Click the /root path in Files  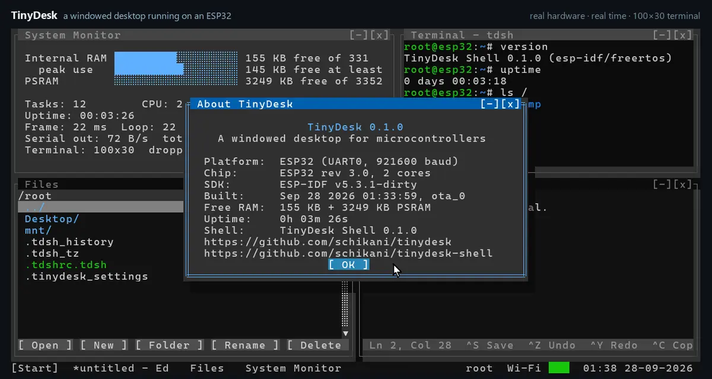[35, 196]
